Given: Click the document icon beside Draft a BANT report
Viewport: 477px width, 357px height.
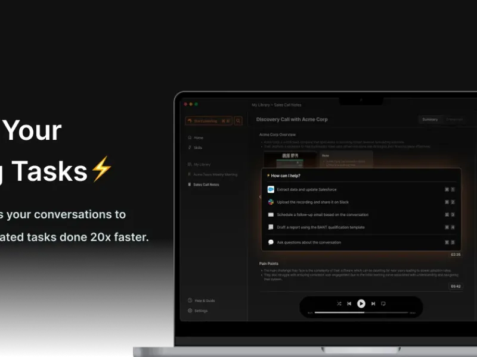Looking at the screenshot, I should [x=271, y=227].
